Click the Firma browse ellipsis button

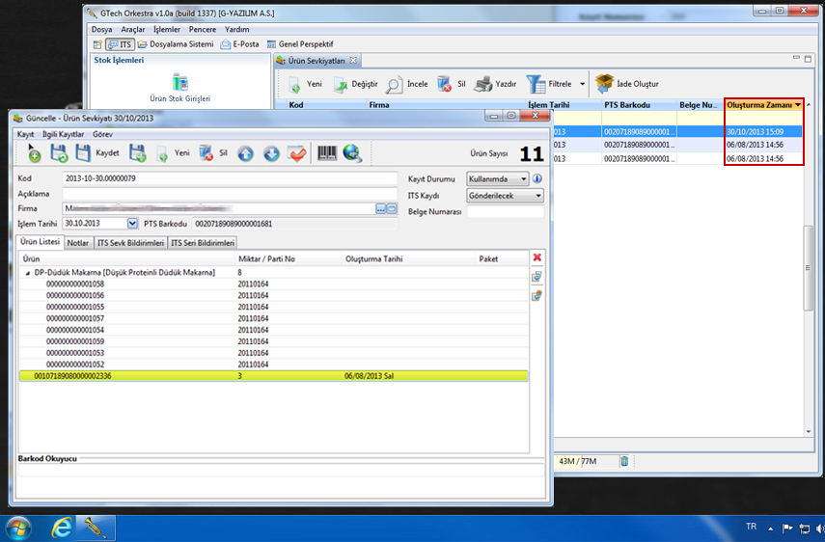(x=381, y=208)
